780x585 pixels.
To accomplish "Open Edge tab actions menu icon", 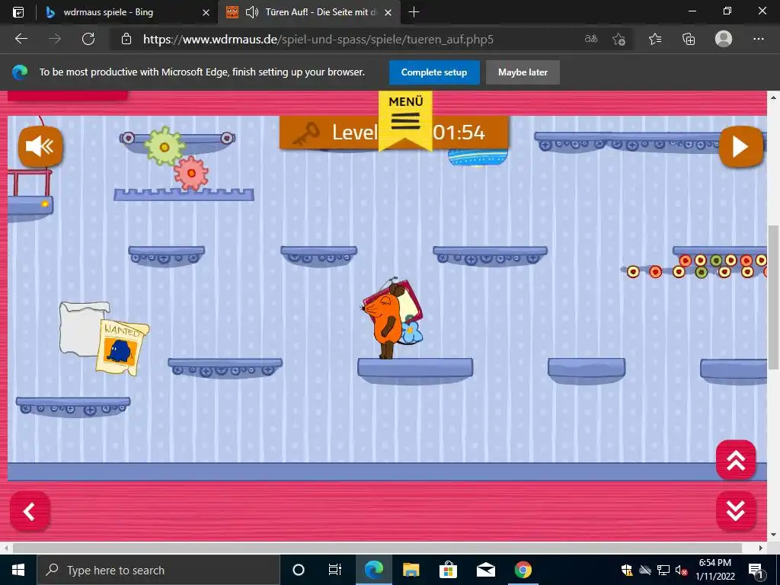I will (18, 12).
